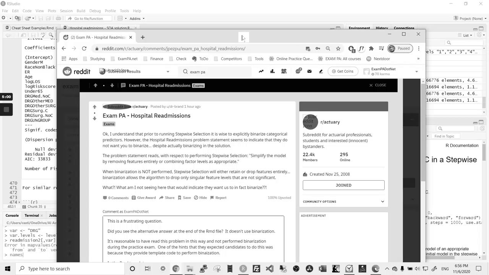Upvote the Exam PA post
This screenshot has width=489, height=275.
[x=95, y=107]
